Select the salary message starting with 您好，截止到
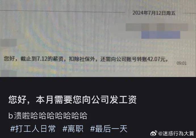Viewport: 196px width, 138px height. [86, 59]
